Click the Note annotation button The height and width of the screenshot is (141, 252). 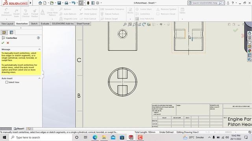[x=43, y=12]
